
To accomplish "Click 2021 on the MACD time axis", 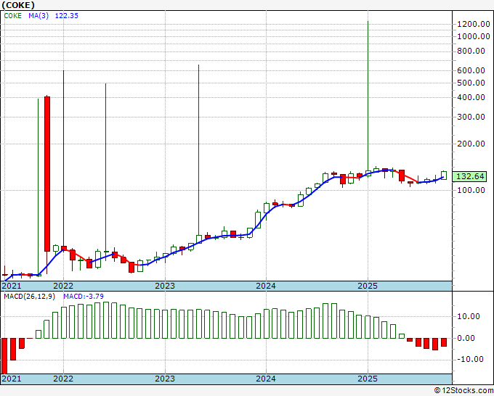I will point(12,379).
